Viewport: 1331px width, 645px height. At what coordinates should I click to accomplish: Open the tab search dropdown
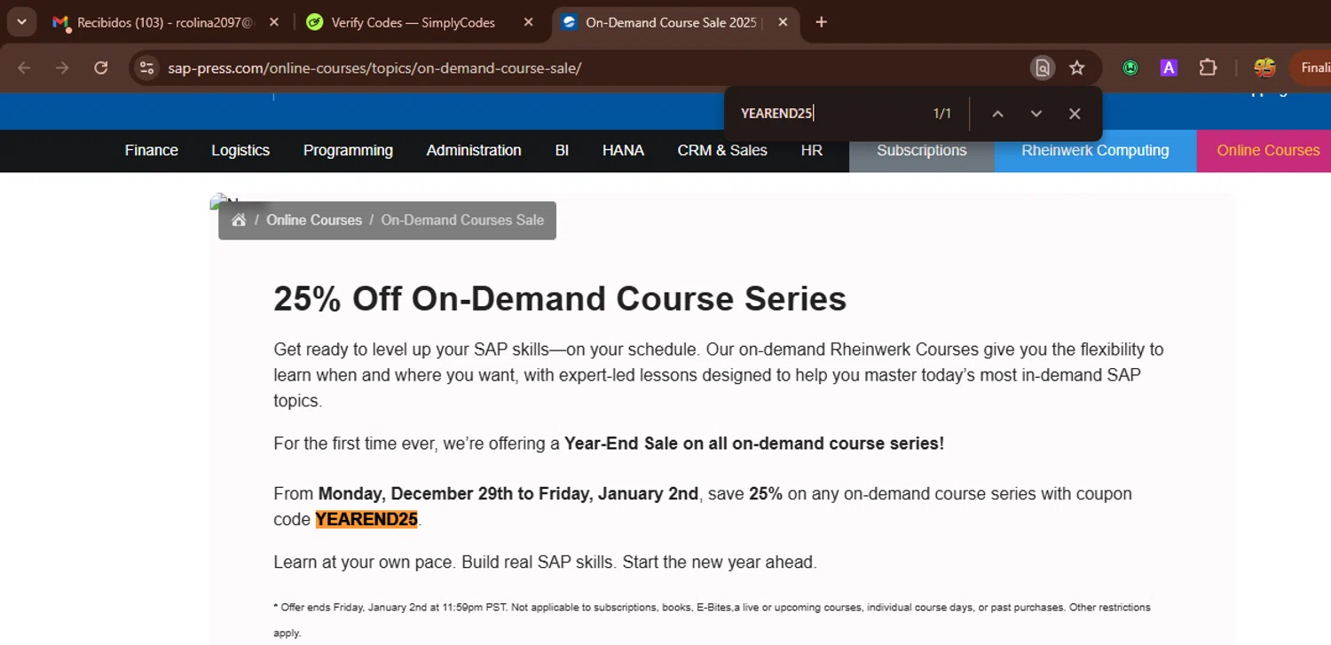[21, 22]
